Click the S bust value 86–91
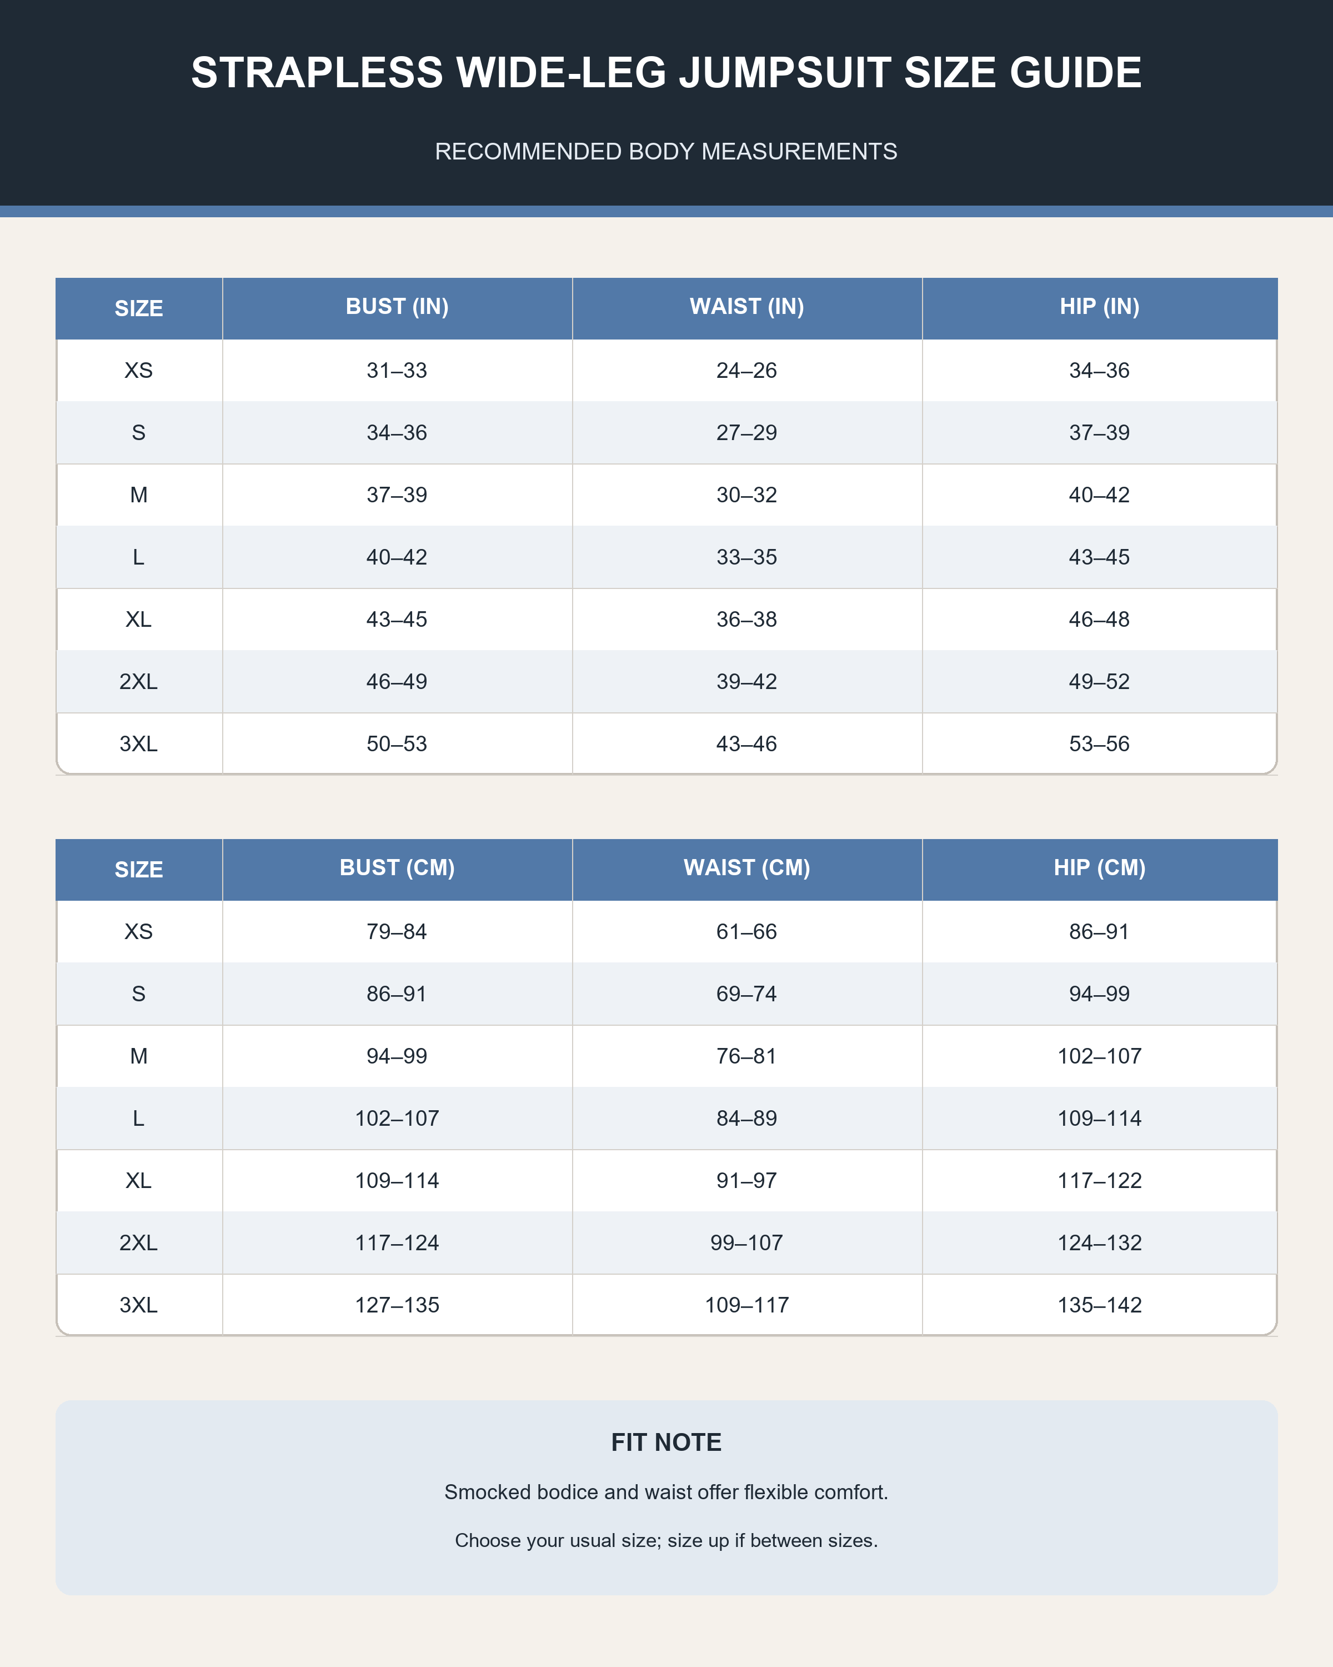 coord(397,994)
